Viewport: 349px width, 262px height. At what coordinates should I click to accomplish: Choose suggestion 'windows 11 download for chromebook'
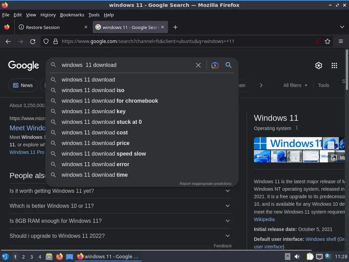click(x=142, y=101)
